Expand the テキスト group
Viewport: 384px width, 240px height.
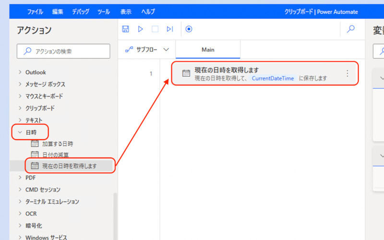[20, 120]
